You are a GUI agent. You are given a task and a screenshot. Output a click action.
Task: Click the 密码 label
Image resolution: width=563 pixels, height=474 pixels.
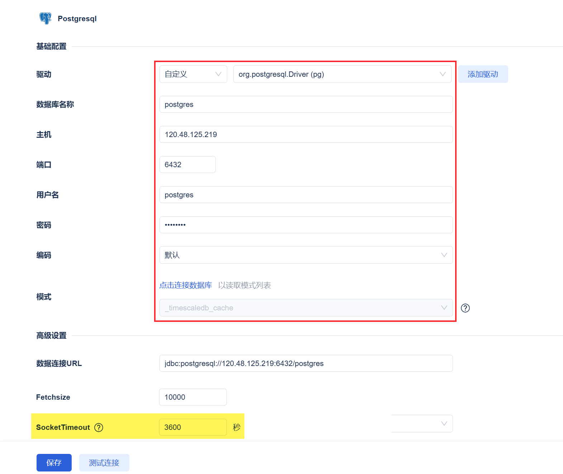pyautogui.click(x=44, y=225)
